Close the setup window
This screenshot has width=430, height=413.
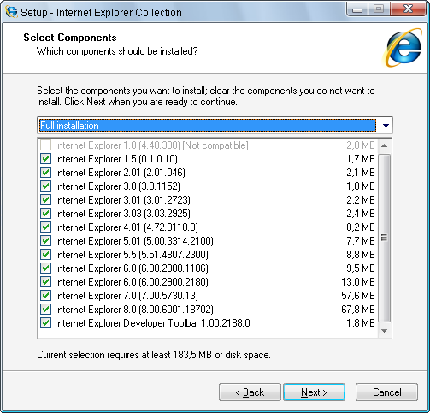(x=408, y=9)
